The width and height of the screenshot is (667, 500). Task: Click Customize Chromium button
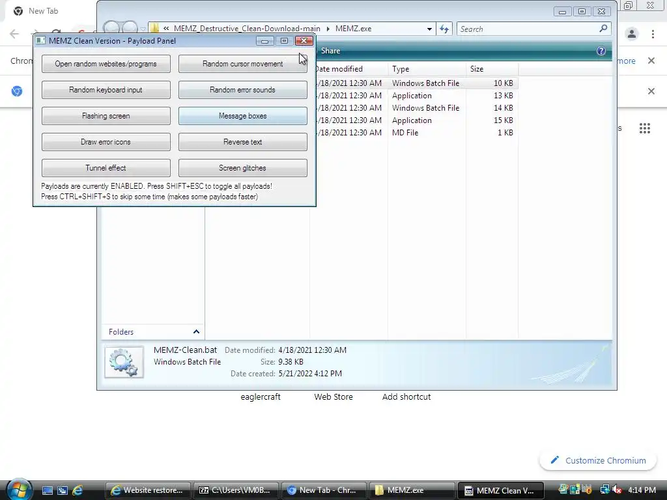(x=598, y=460)
